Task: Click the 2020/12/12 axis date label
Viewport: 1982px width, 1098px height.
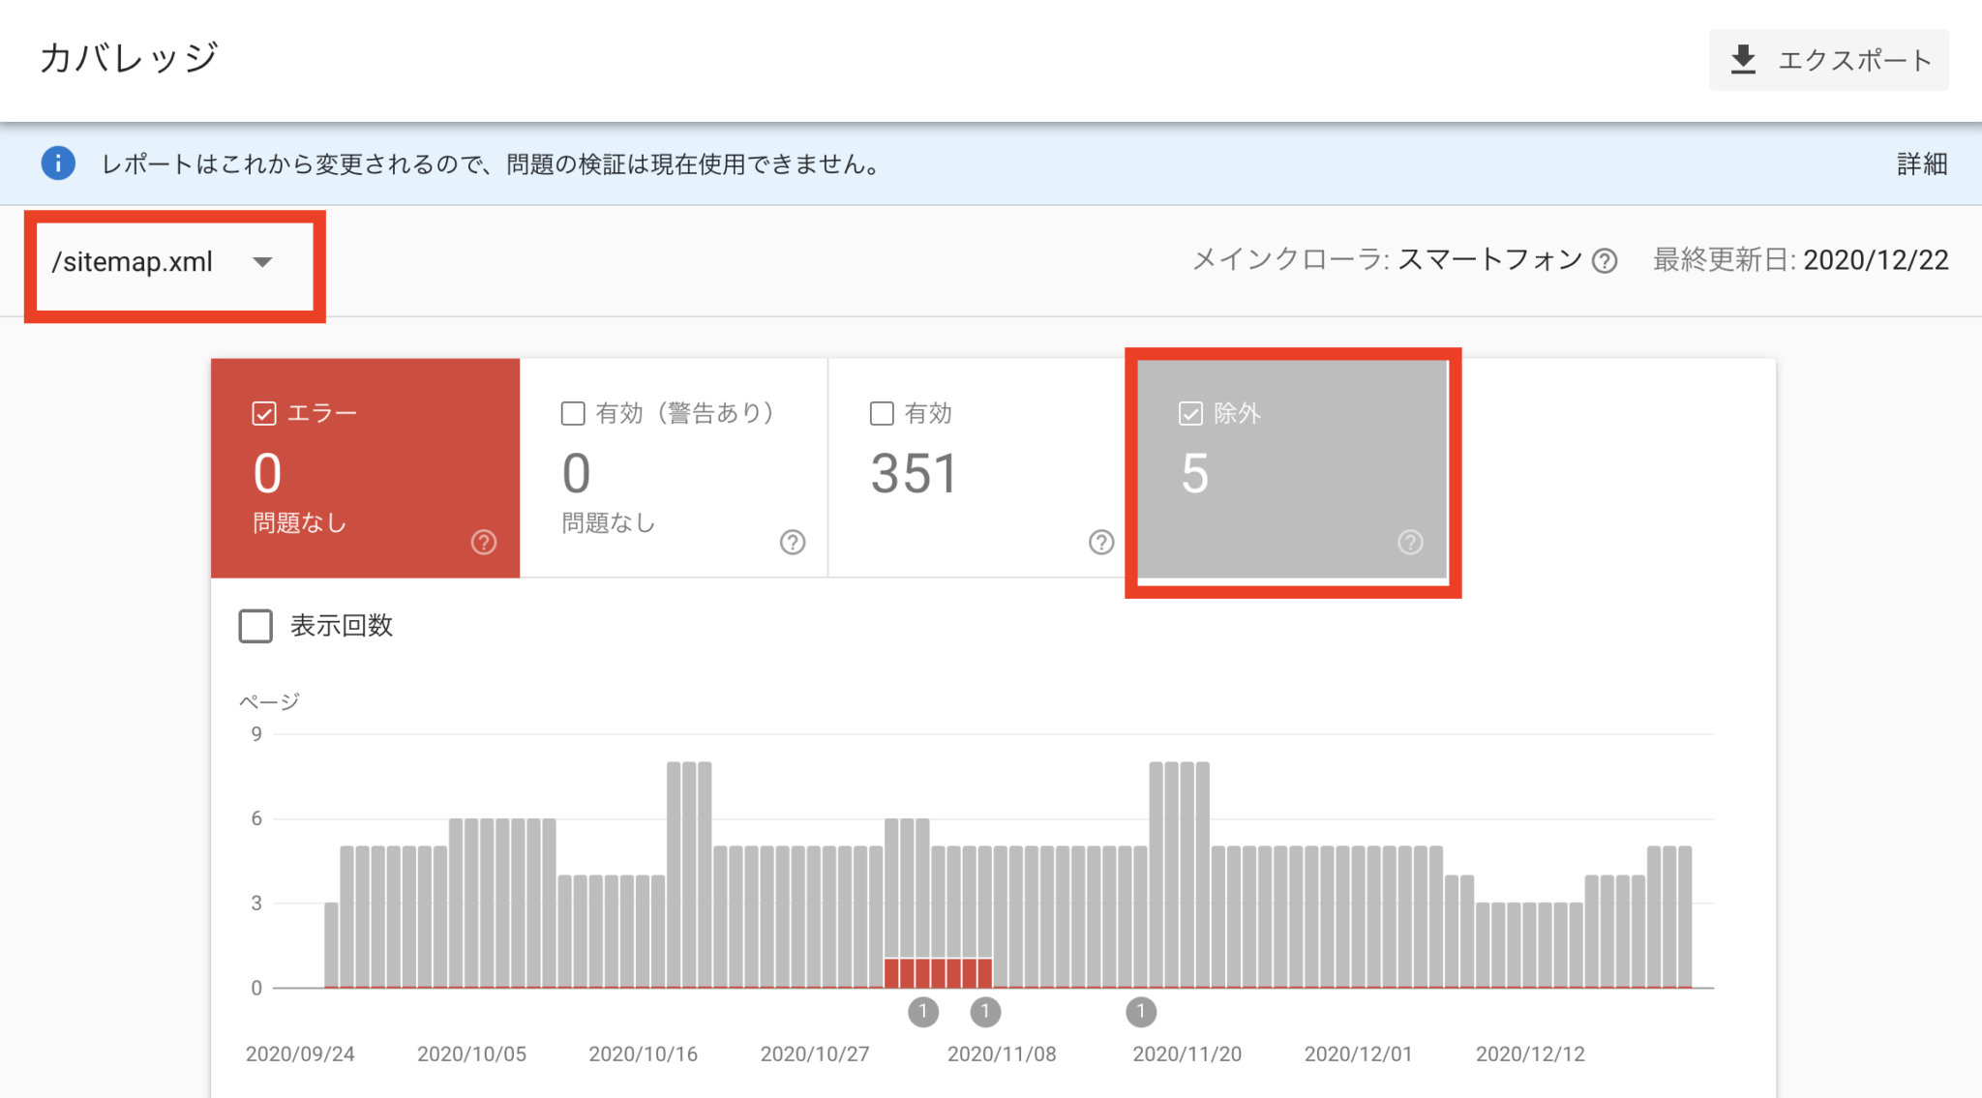Action: point(1530,1053)
